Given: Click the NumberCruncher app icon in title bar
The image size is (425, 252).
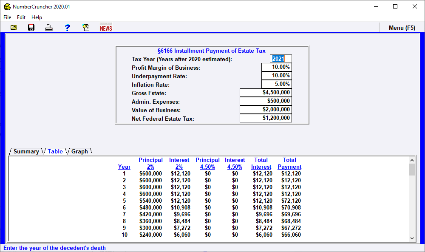Looking at the screenshot, I should click(7, 6).
